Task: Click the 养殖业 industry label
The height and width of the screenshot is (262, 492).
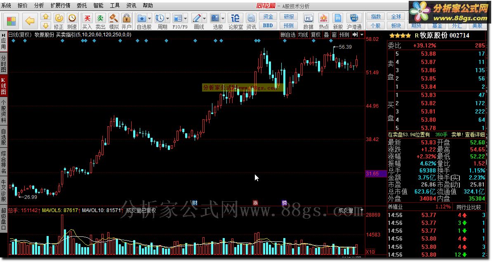Action: coord(395,207)
